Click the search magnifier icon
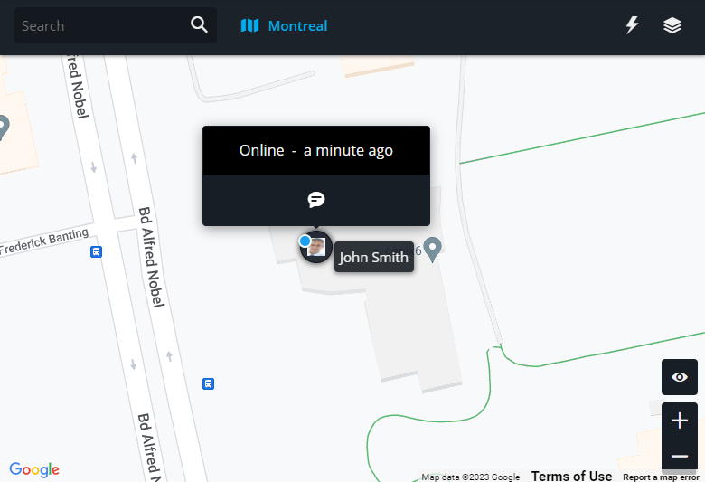The width and height of the screenshot is (705, 482). [199, 24]
